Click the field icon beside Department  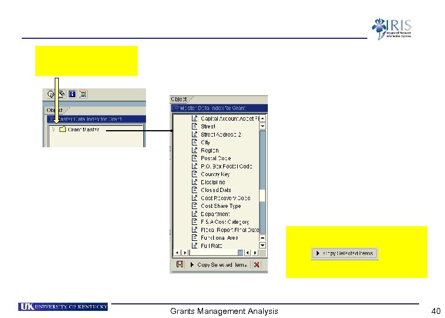tap(194, 214)
